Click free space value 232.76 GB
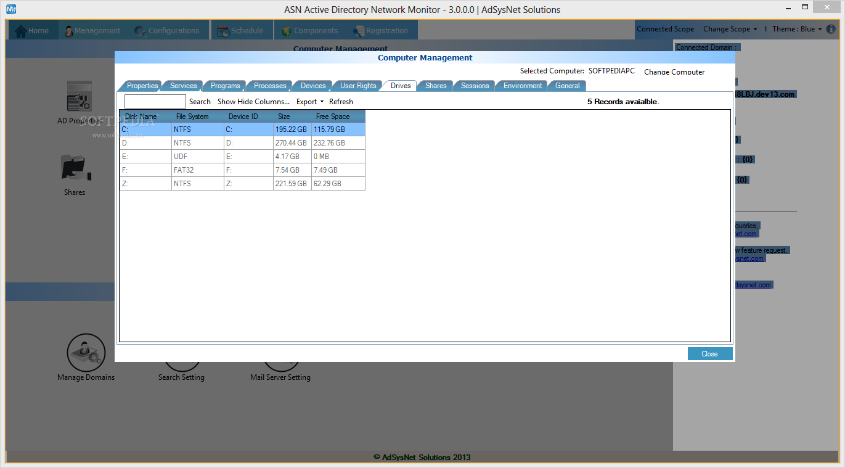 338,143
